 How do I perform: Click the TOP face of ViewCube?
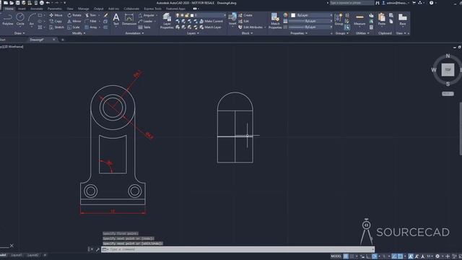pyautogui.click(x=448, y=70)
